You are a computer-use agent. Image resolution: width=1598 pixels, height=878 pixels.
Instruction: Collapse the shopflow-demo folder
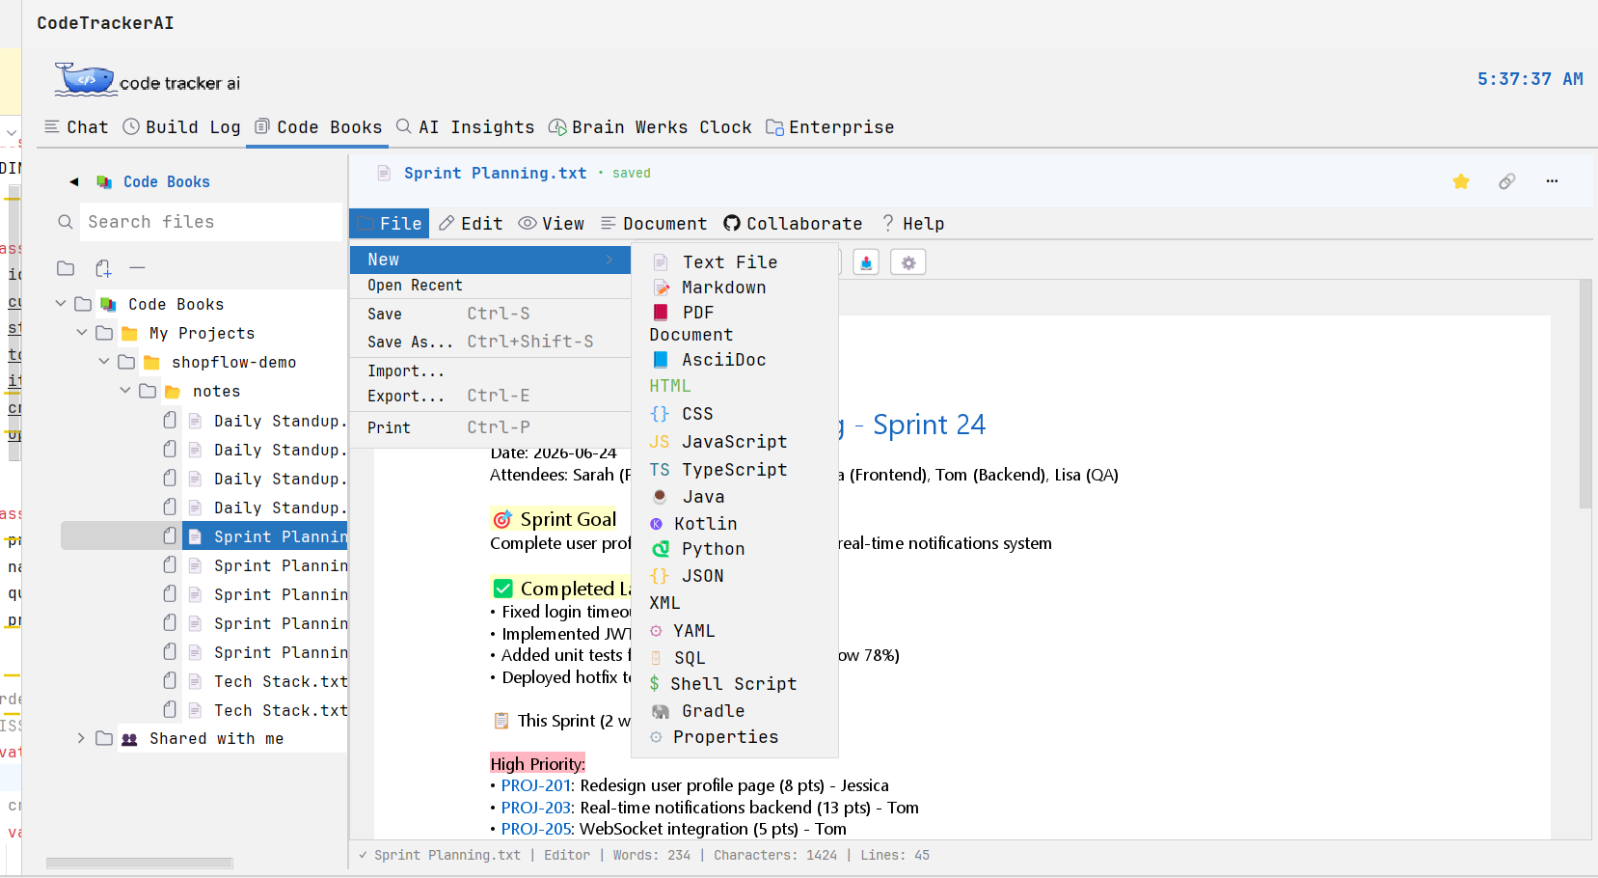tap(104, 362)
